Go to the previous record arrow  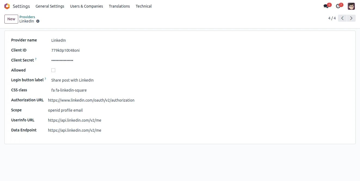(x=342, y=18)
